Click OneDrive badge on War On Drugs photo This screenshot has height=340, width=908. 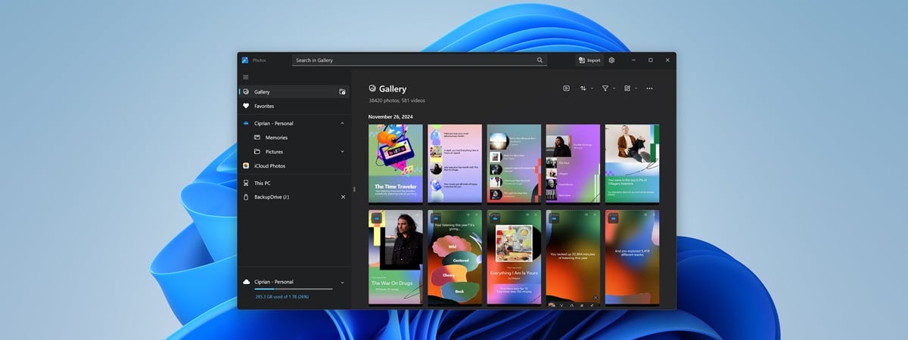click(377, 218)
